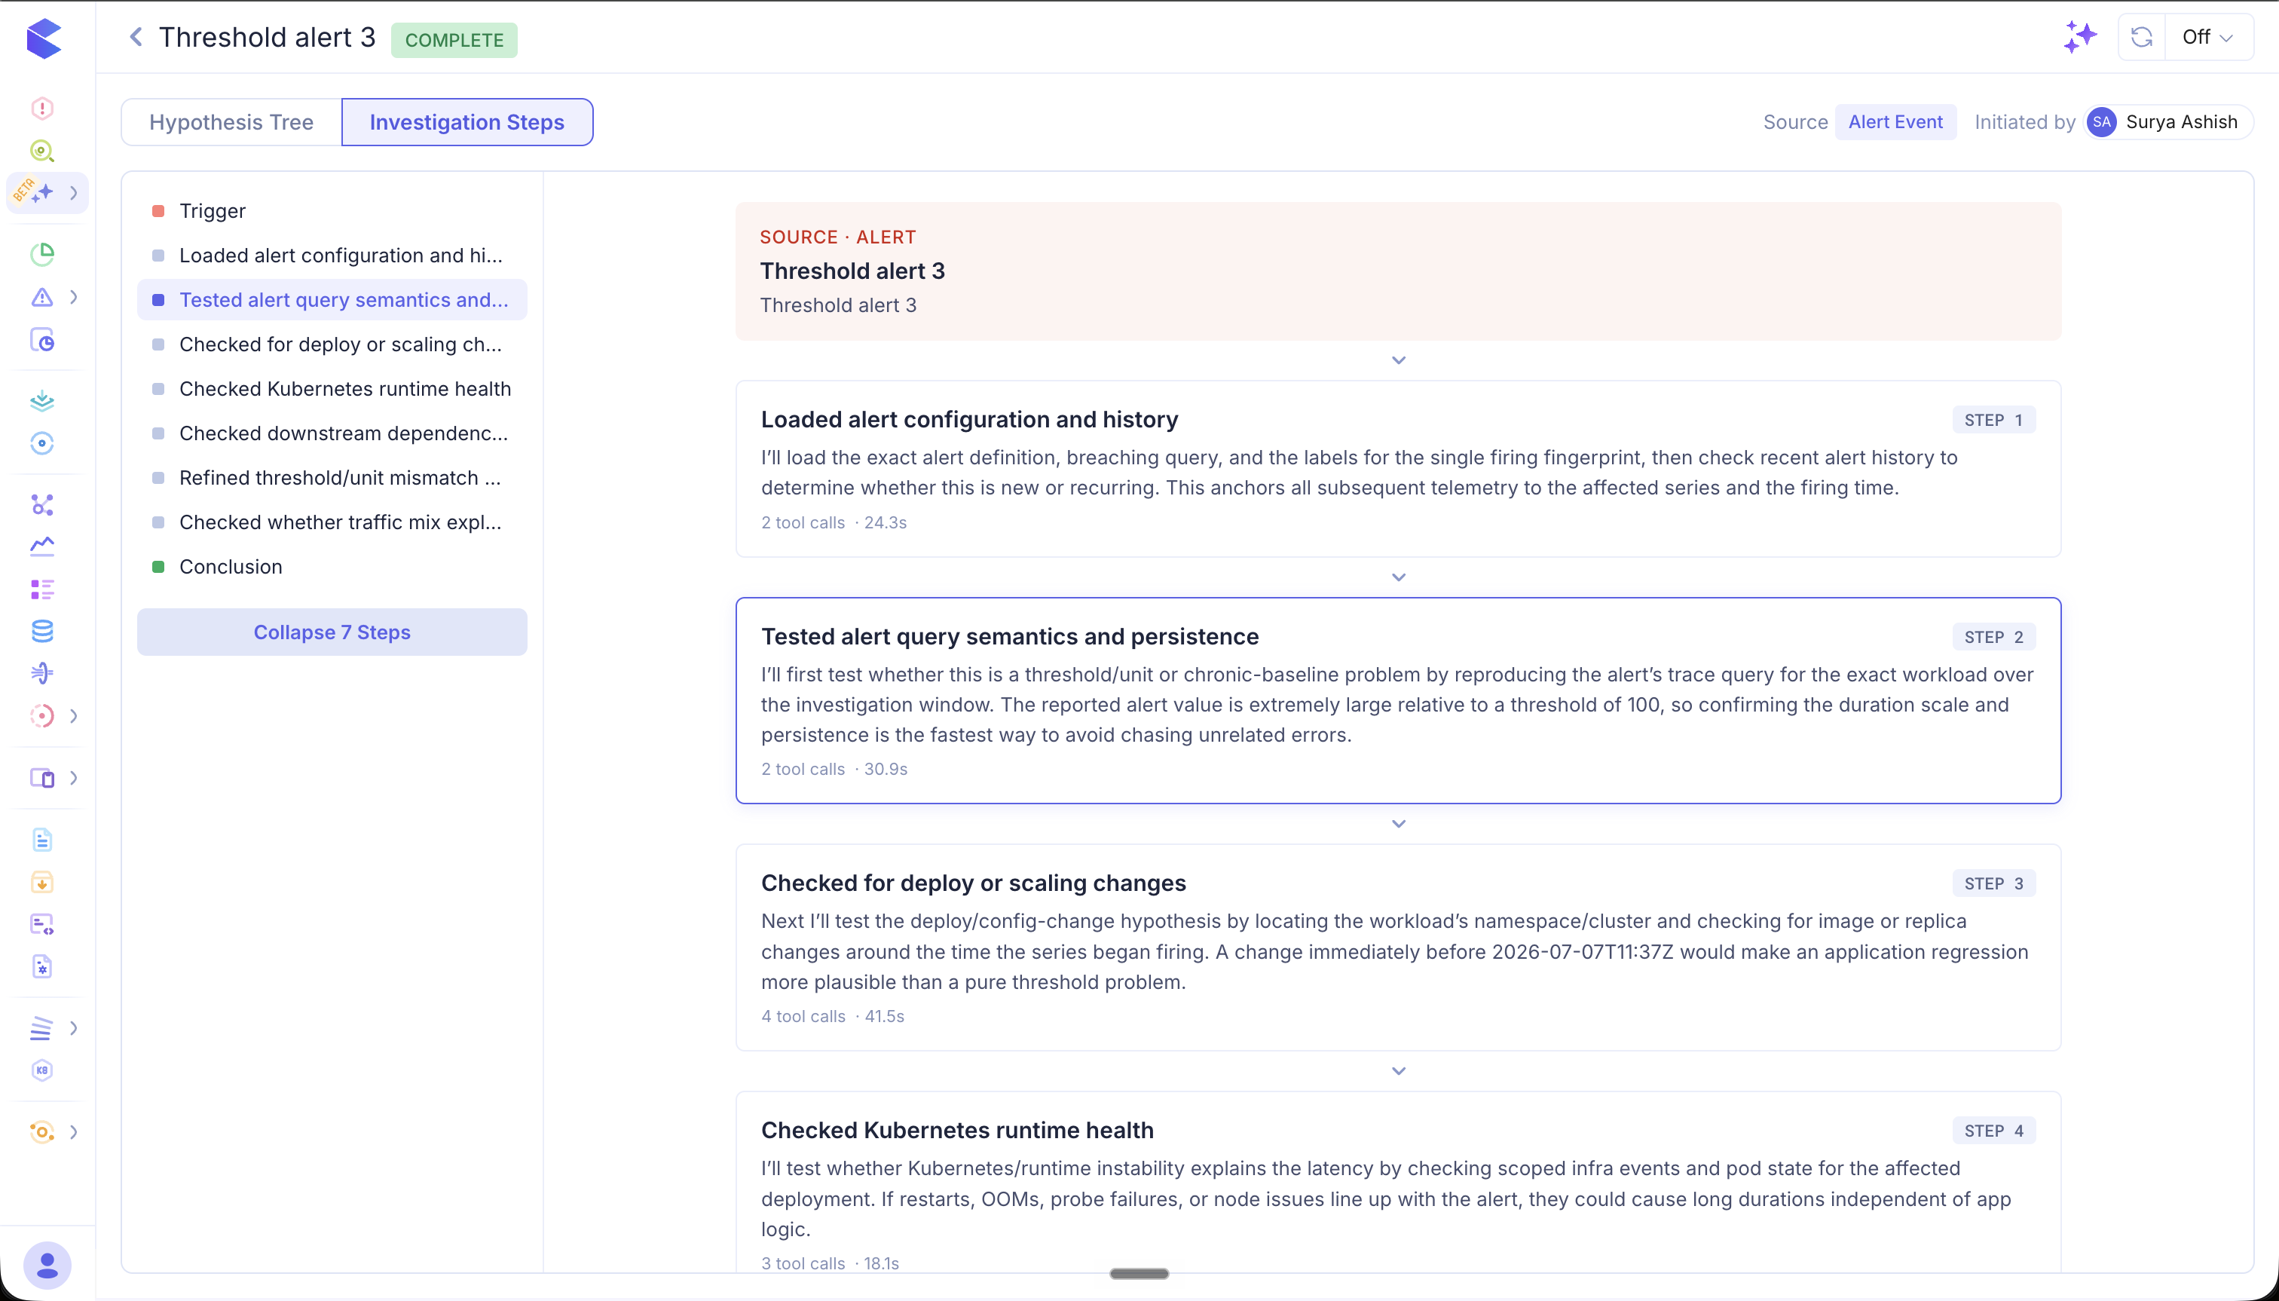Open 'Checked for deploy or scaling changes' card
Screen dimensions: 2279x1301
coord(1398,947)
